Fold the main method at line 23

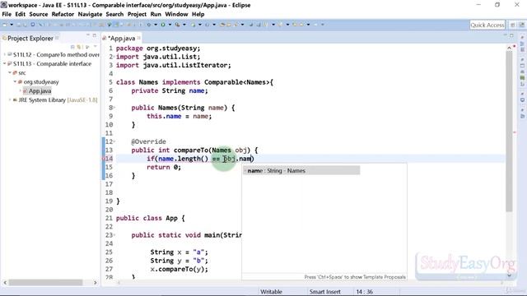point(114,235)
